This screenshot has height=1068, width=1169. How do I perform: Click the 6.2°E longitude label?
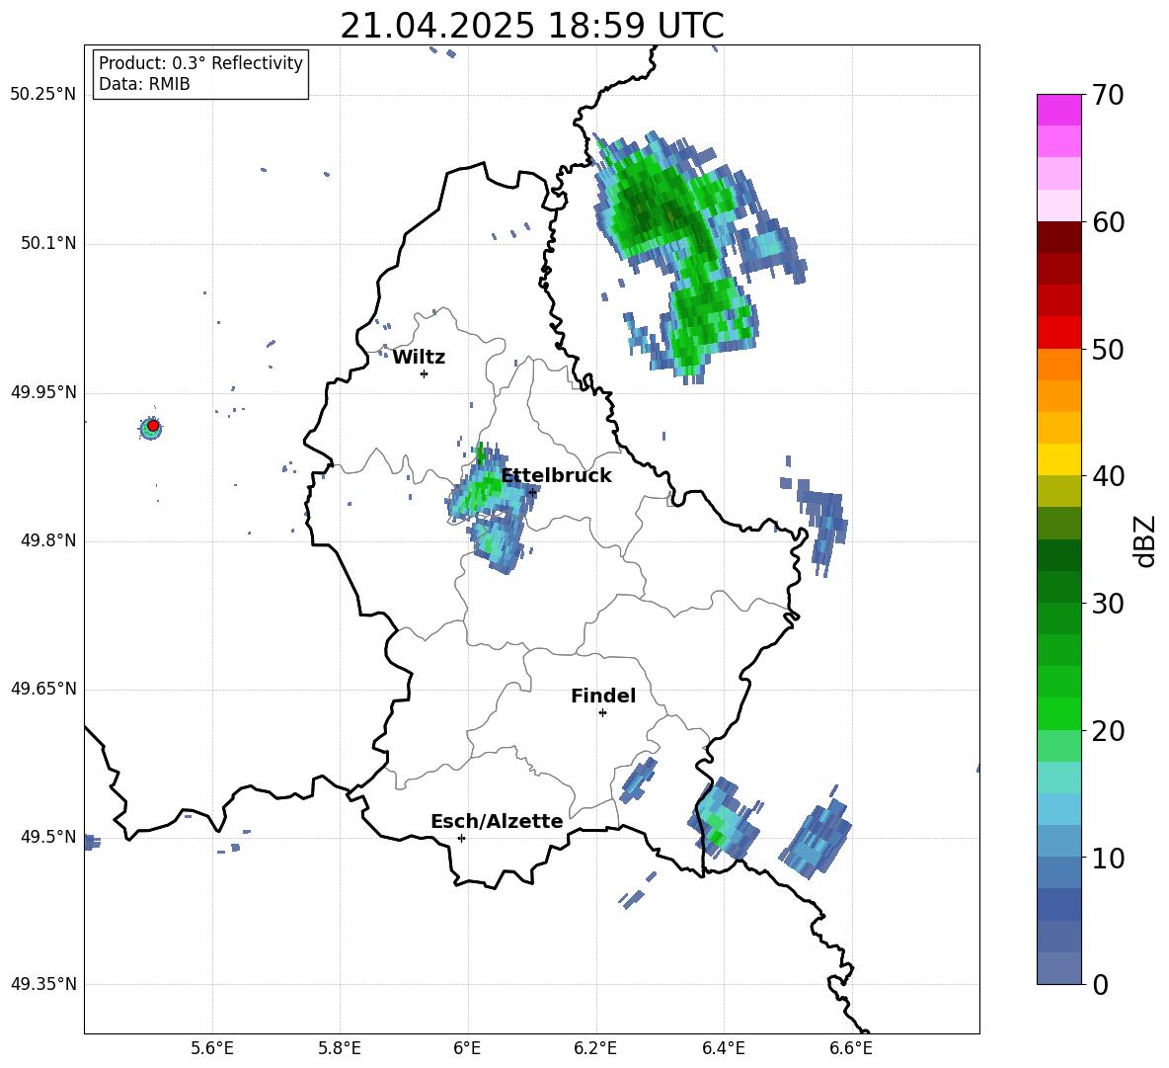[x=595, y=1048]
